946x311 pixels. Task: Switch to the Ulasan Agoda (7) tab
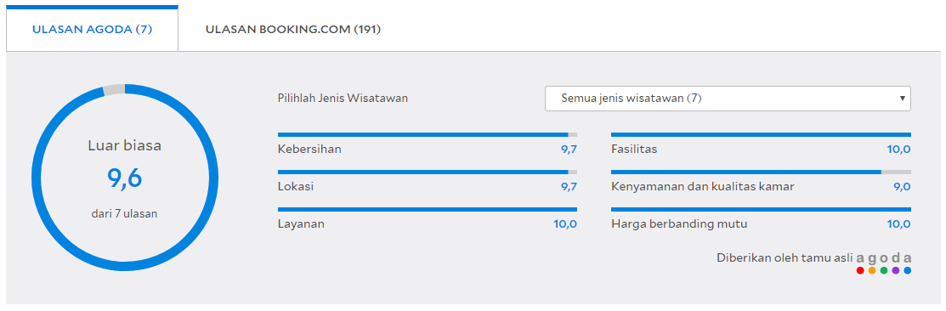tap(92, 28)
